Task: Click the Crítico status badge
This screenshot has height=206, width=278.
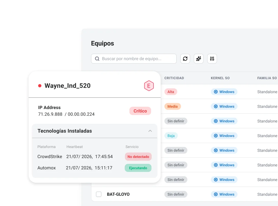Action: pyautogui.click(x=140, y=111)
